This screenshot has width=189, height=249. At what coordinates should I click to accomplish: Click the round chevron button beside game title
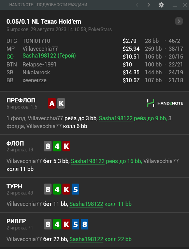[179, 21]
